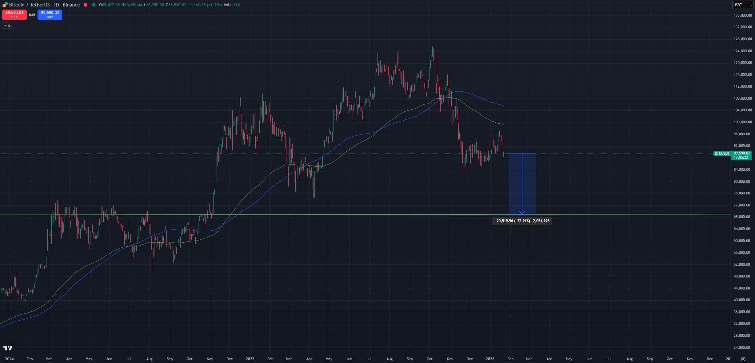Open chart settings hexagon gear icon
755x363 pixels.
(743, 359)
